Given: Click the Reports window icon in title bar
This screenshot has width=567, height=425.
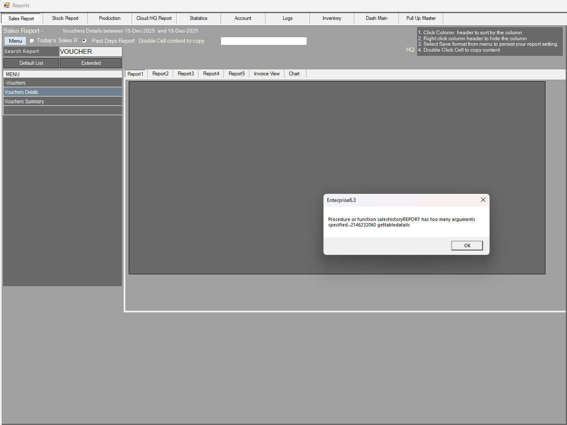Looking at the screenshot, I should 6,6.
